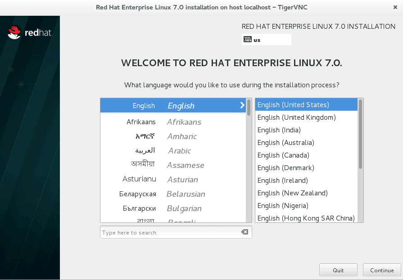403x280 pixels.
Task: Choose English (Nigeria) locale
Action: click(306, 206)
